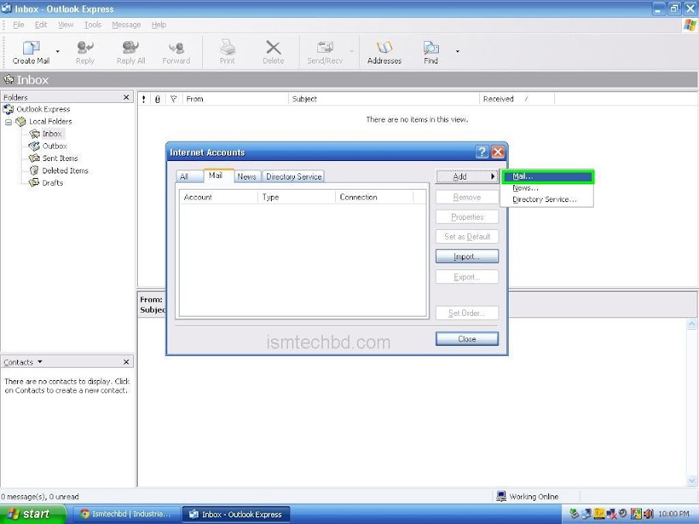Switch to the News tab
The height and width of the screenshot is (524, 699).
[x=247, y=177]
